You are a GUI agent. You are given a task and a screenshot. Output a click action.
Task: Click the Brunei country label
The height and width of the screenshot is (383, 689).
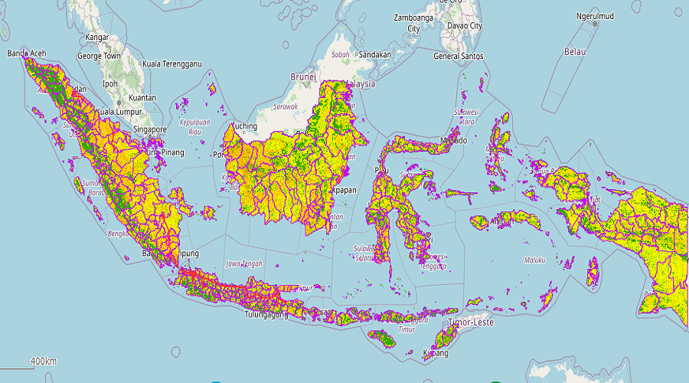(x=303, y=77)
